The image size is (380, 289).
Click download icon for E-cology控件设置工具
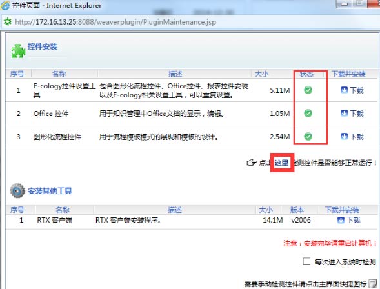pos(344,90)
